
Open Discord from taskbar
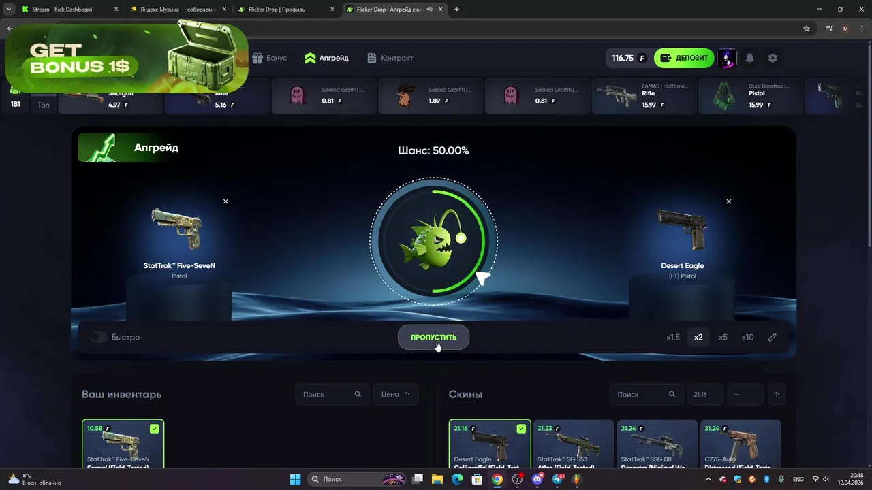(x=538, y=479)
